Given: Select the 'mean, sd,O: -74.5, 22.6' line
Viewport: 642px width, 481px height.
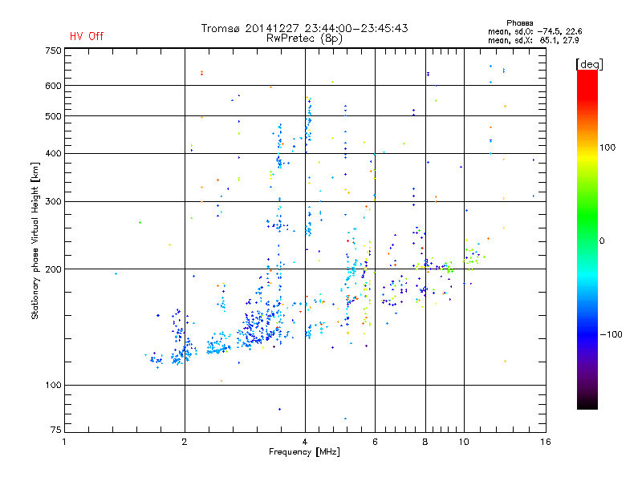Looking at the screenshot, I should pyautogui.click(x=534, y=31).
